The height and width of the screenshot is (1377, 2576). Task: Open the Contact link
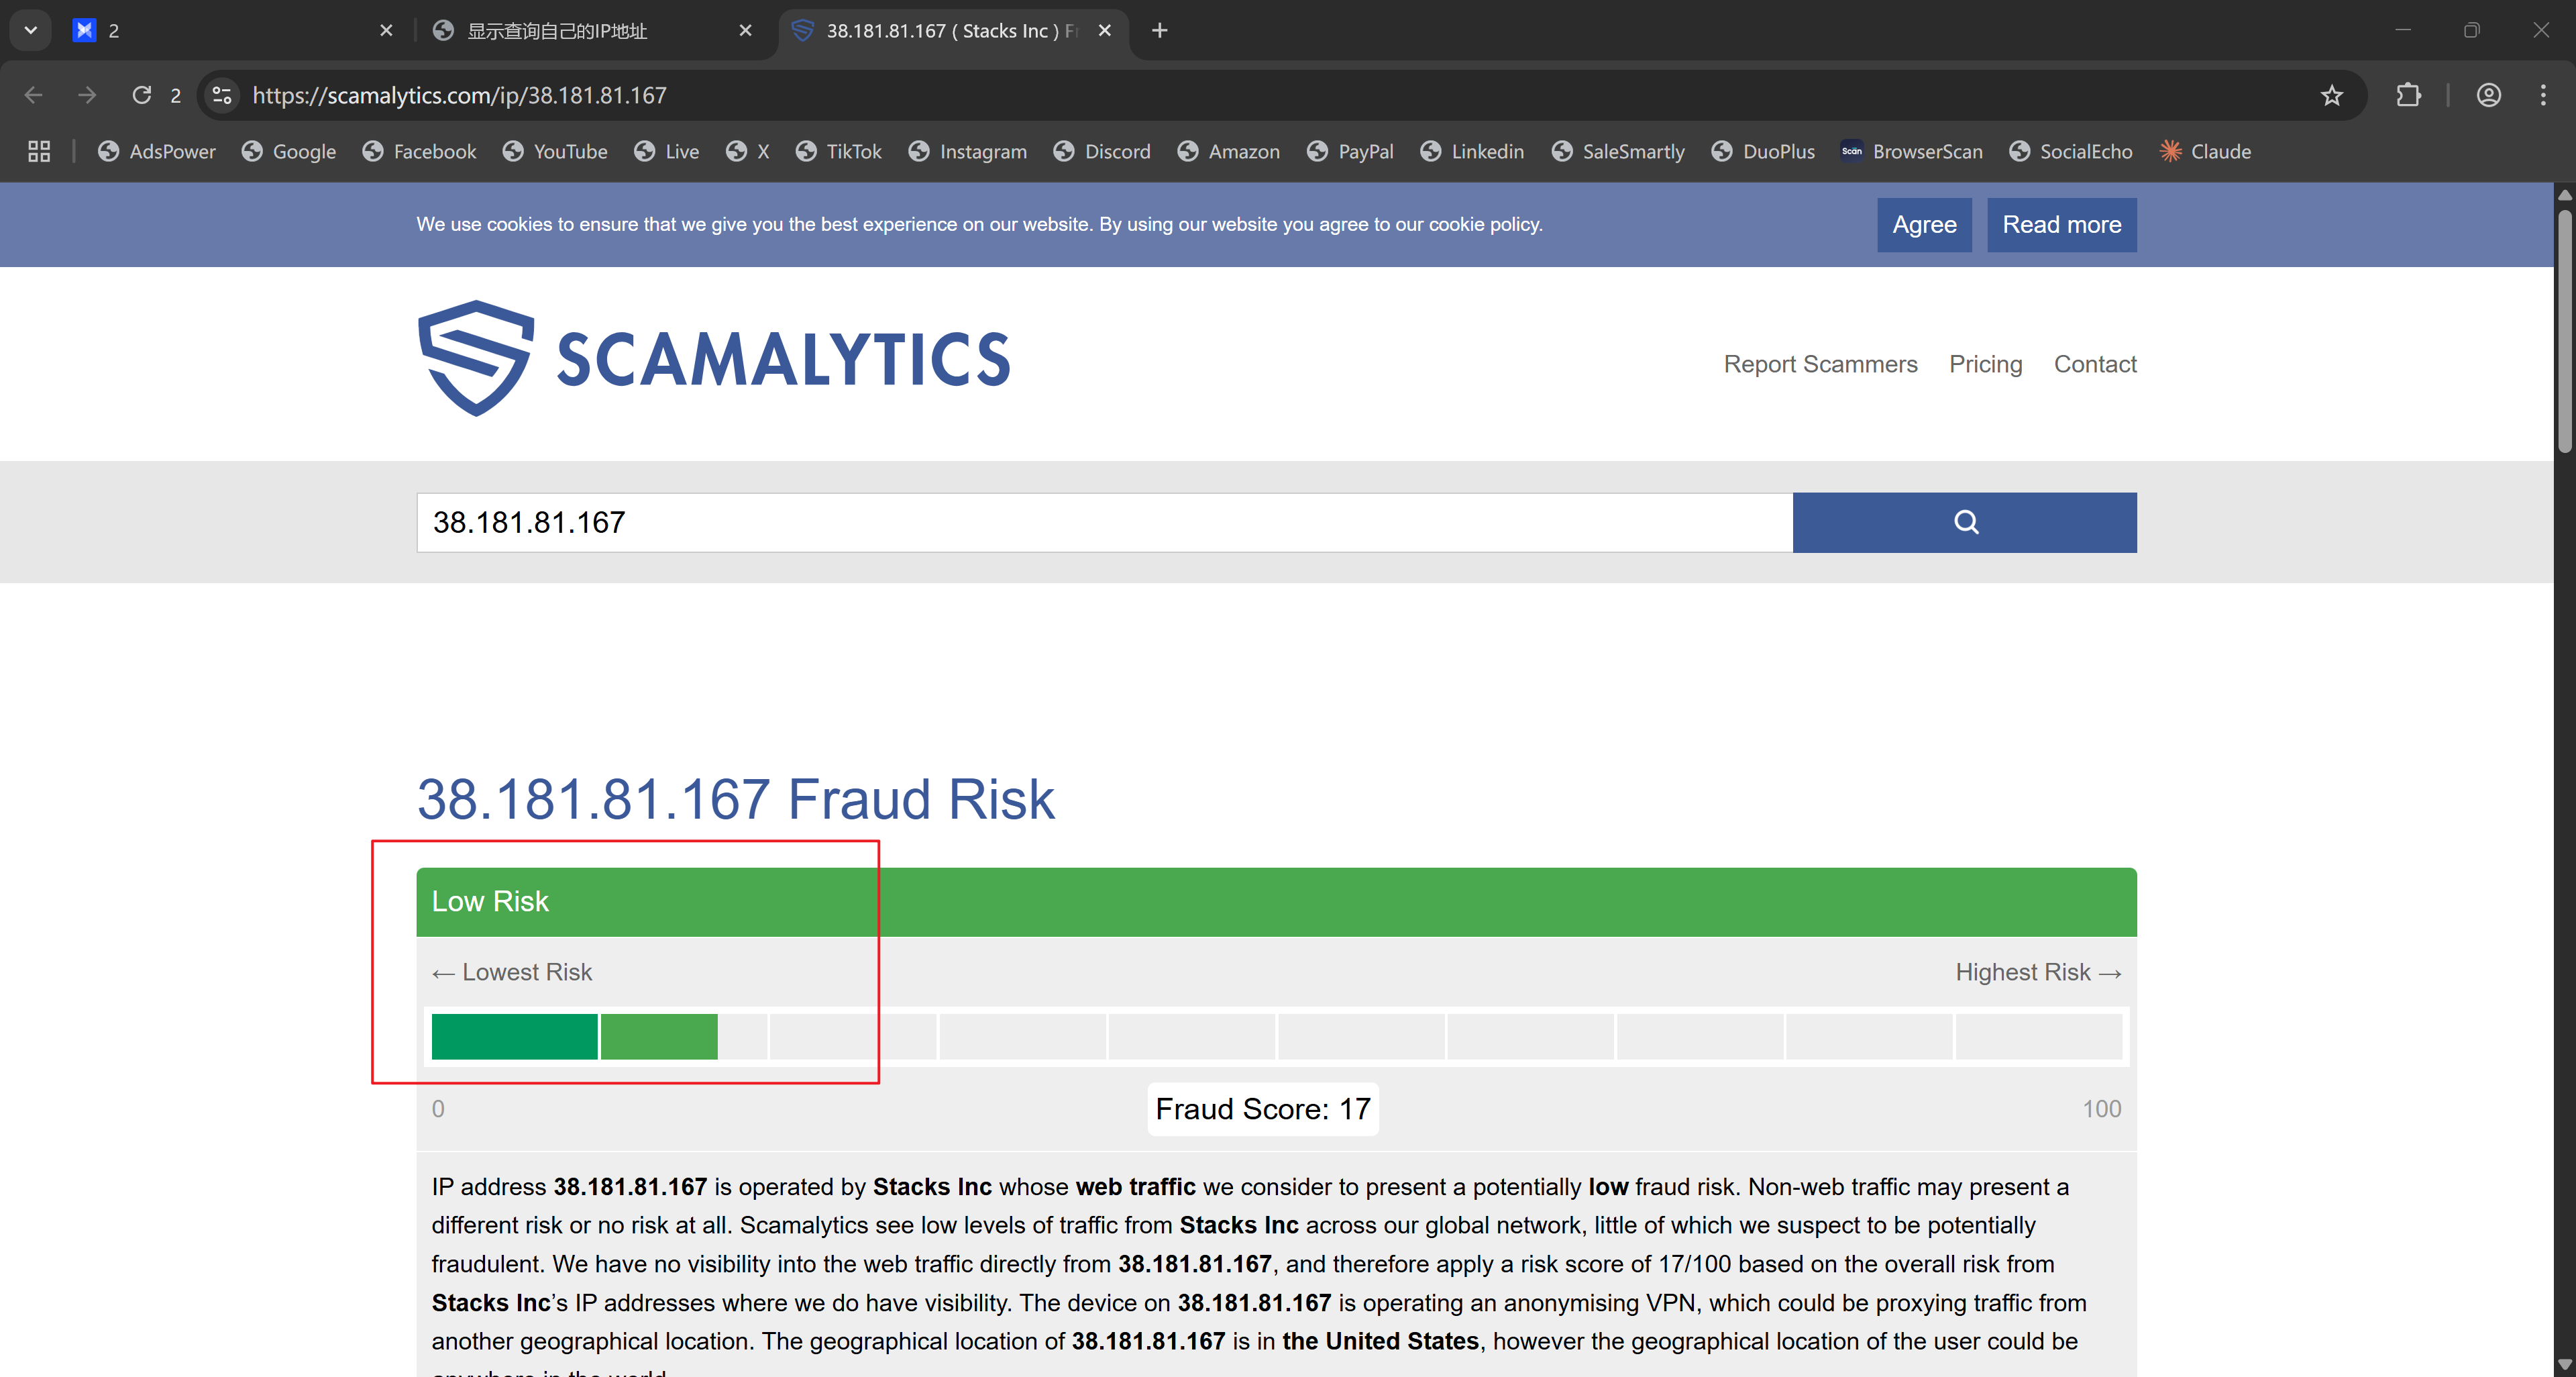[x=2095, y=364]
